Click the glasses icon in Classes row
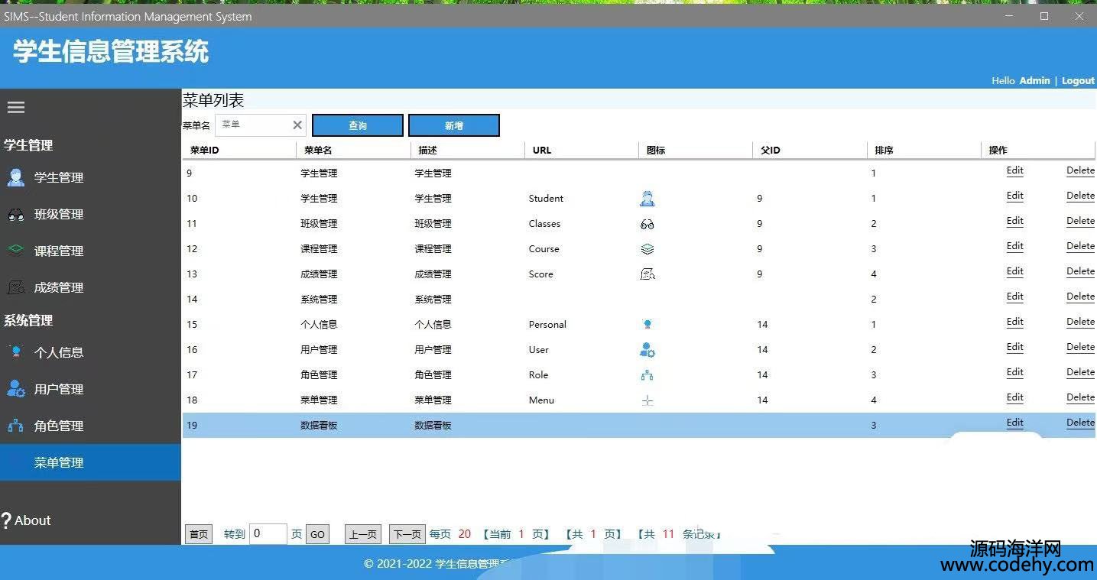Viewport: 1097px width, 580px height. [647, 224]
